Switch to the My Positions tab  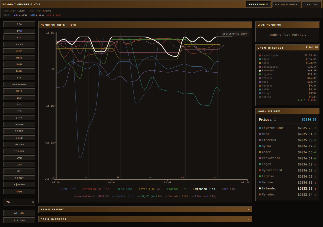pyautogui.click(x=286, y=4)
